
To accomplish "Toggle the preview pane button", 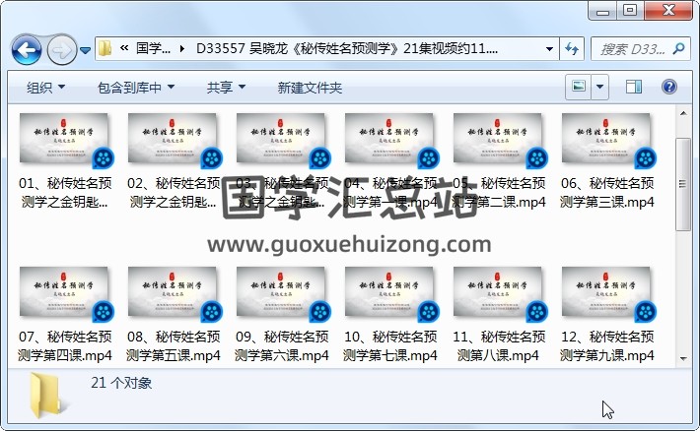I will [x=634, y=88].
